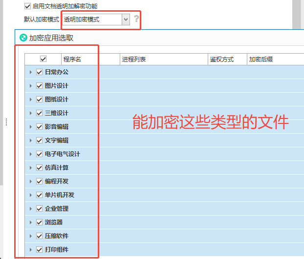Toggle 启用文档透明加解密功能 checkbox
The image size is (304, 259).
(x=27, y=6)
